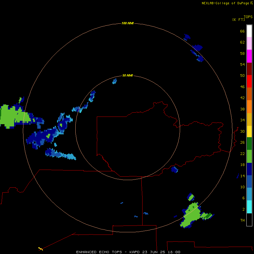Image resolution: width=254 pixels, height=254 pixels.
Task: Pick the bright red legend swatch
Action: [249, 81]
